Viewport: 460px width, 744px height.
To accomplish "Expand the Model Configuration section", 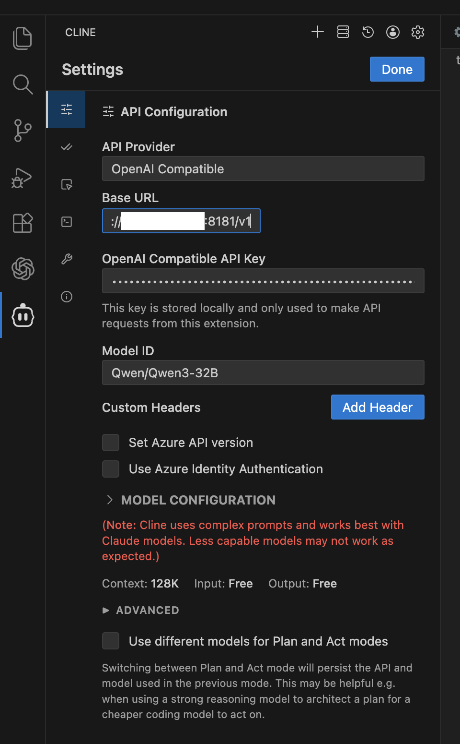I will (x=198, y=500).
